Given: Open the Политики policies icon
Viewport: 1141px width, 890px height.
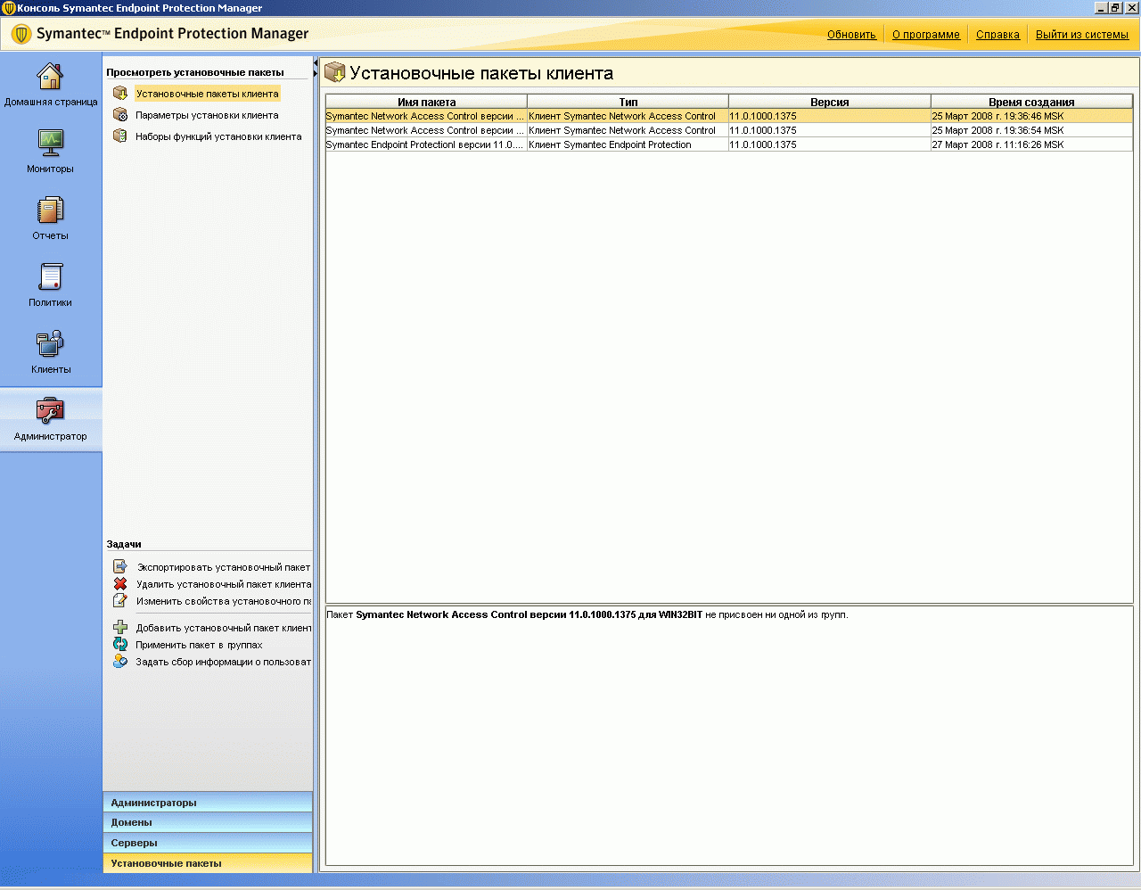Looking at the screenshot, I should click(x=50, y=276).
